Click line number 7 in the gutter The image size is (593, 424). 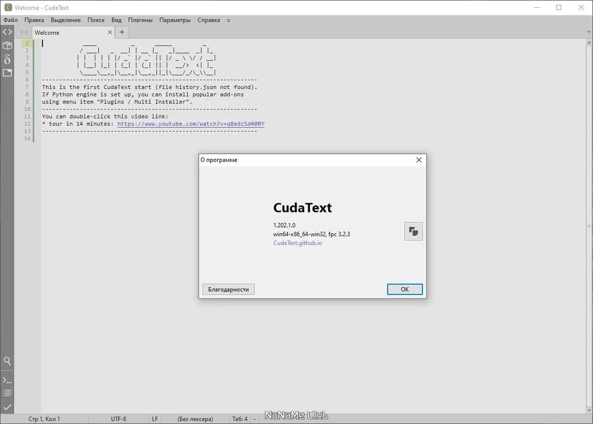coord(28,87)
